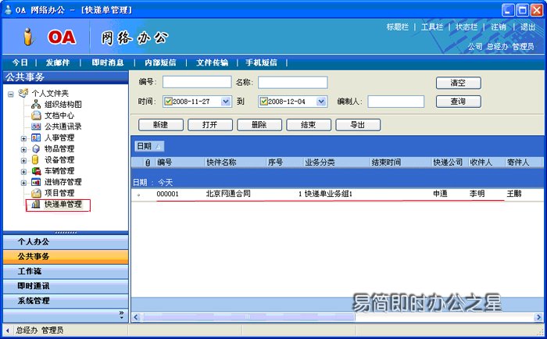Click the personal folder icon
This screenshot has height=339, width=547.
click(x=23, y=93)
